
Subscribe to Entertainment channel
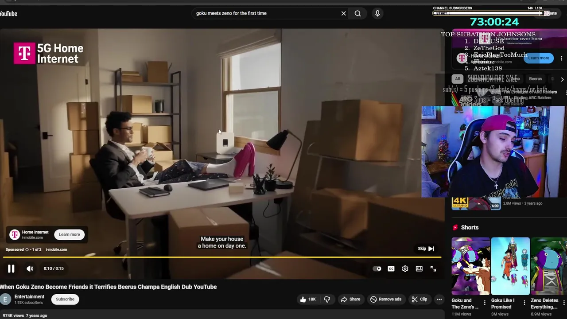coord(65,299)
